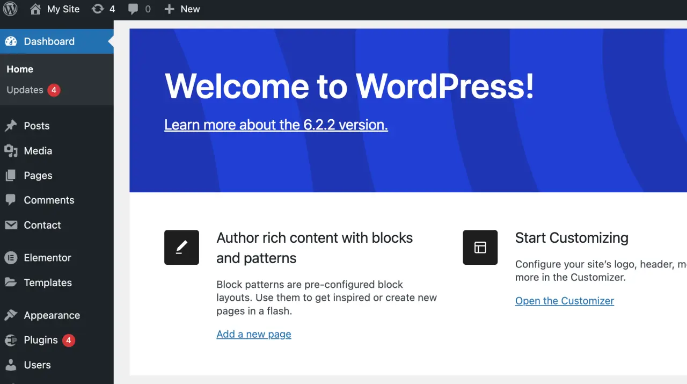This screenshot has width=687, height=384.
Task: Learn more about the 6.2.2 version
Action: pos(276,125)
